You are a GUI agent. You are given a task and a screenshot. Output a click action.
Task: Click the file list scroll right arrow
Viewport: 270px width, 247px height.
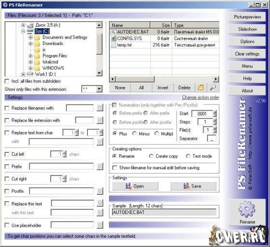(x=216, y=79)
